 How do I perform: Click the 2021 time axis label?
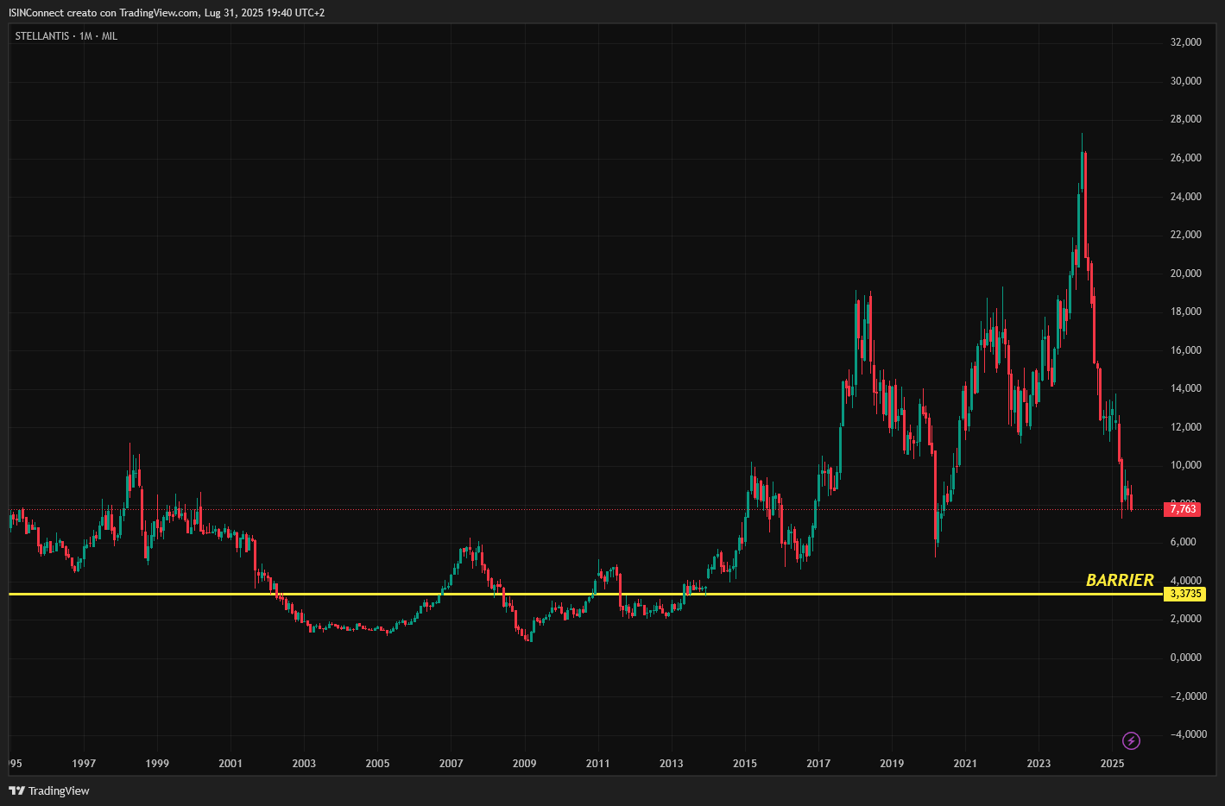(x=965, y=764)
